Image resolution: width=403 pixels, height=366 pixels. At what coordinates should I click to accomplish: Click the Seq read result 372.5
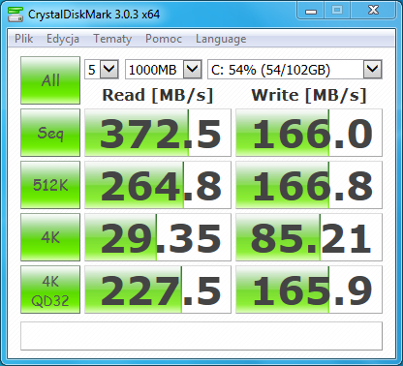pyautogui.click(x=158, y=133)
